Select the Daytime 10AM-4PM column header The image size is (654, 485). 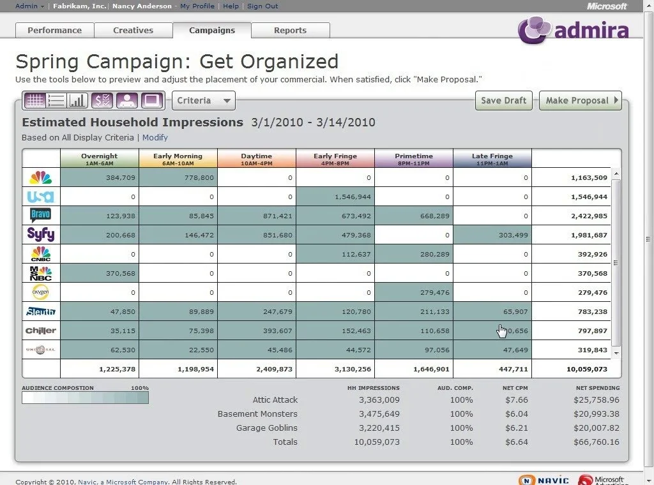coord(257,159)
